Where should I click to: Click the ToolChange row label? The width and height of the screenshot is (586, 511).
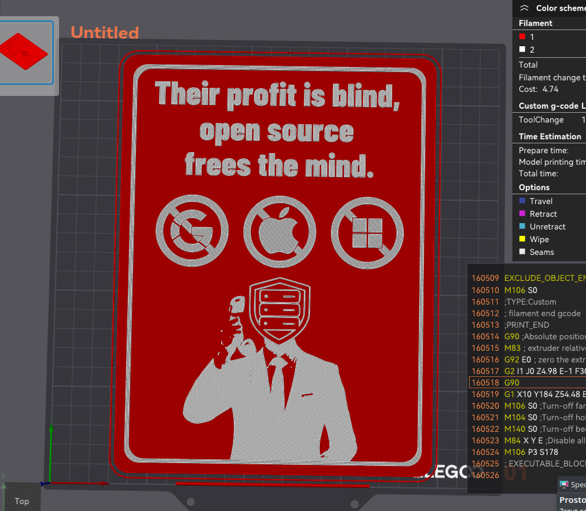pyautogui.click(x=541, y=120)
